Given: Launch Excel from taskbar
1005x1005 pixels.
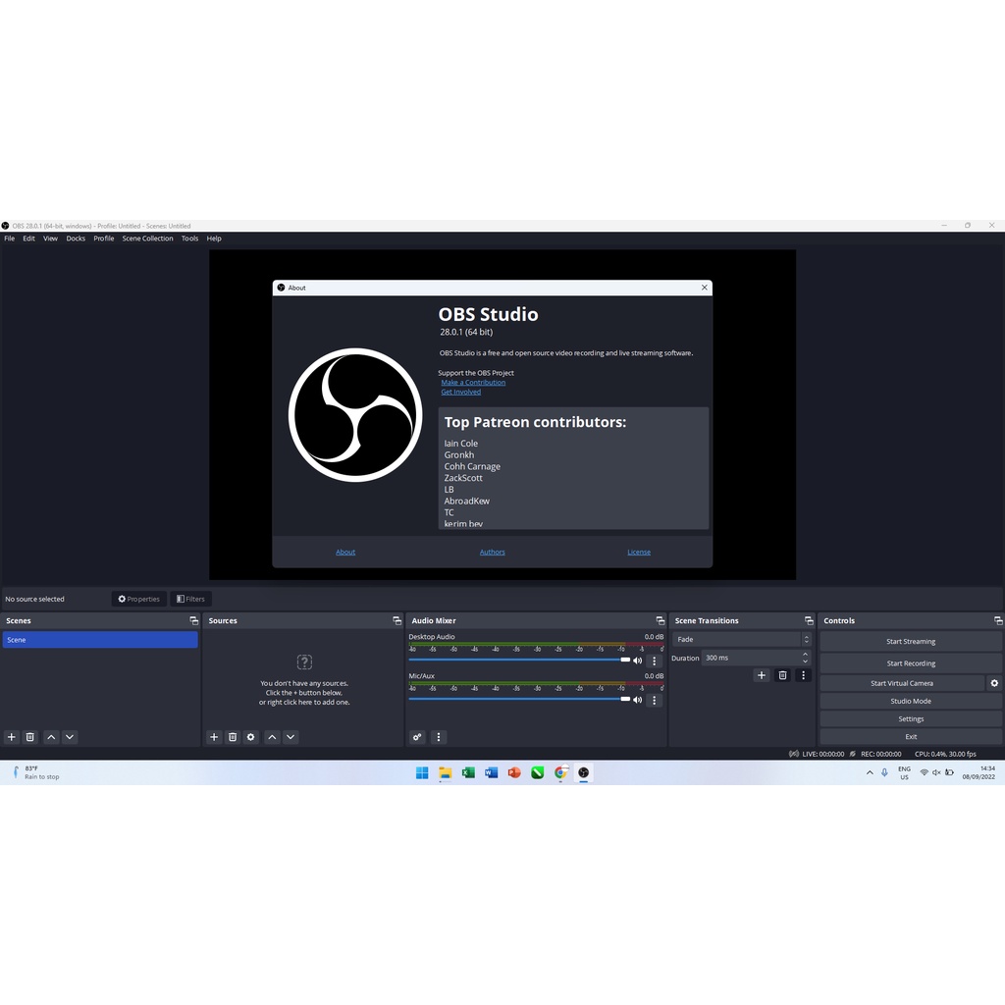Looking at the screenshot, I should pyautogui.click(x=468, y=773).
